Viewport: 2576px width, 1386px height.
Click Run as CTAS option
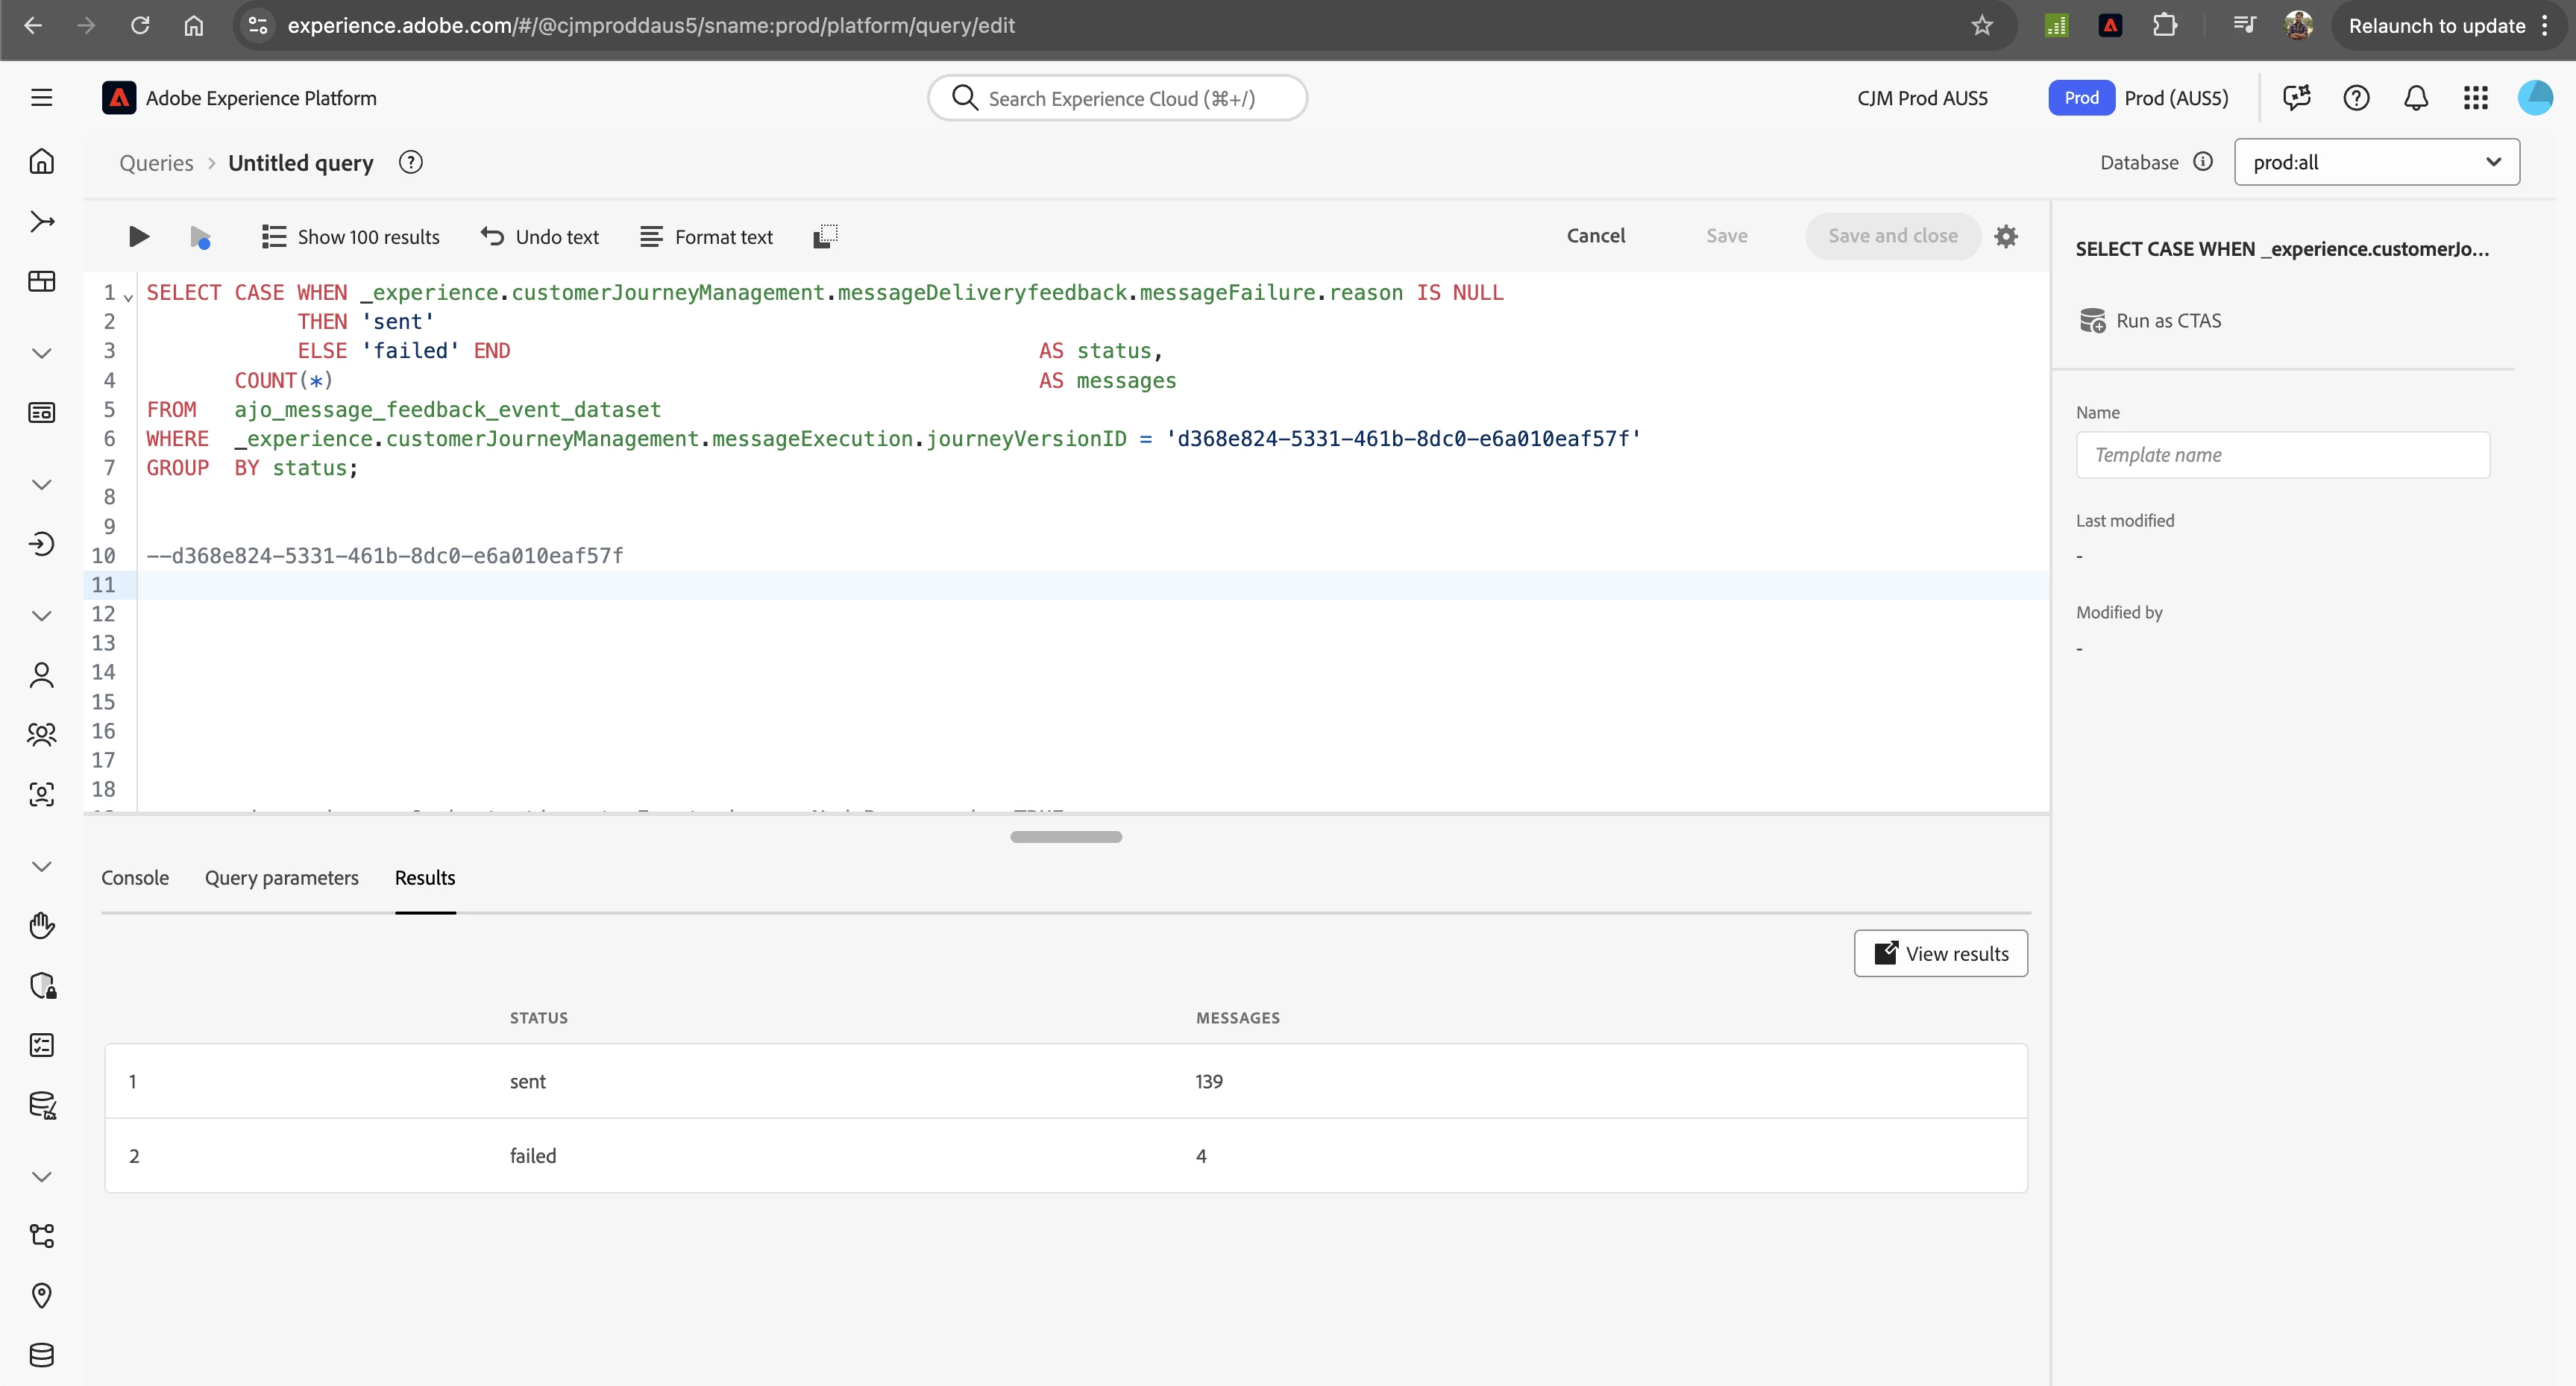(2150, 321)
